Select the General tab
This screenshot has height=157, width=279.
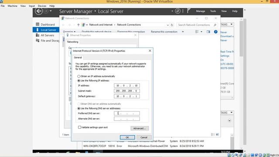[x=78, y=58]
